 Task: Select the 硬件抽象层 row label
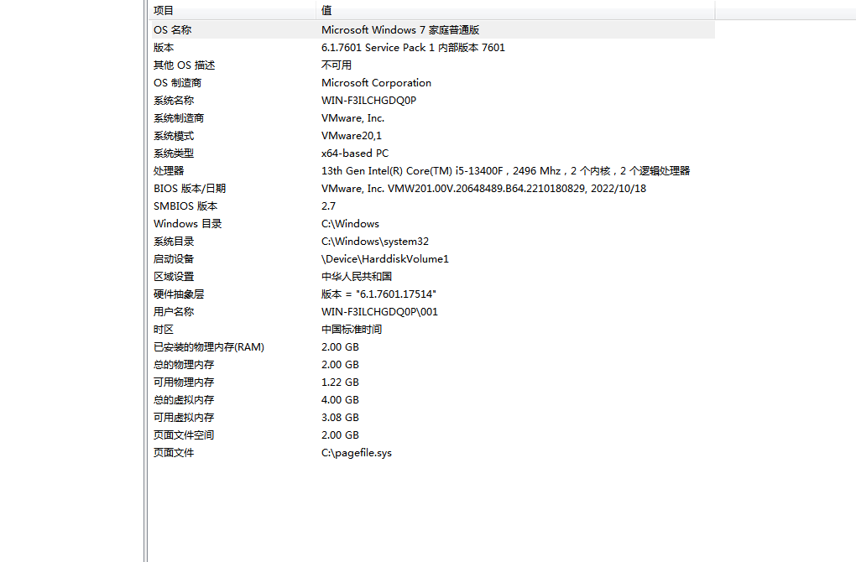179,294
